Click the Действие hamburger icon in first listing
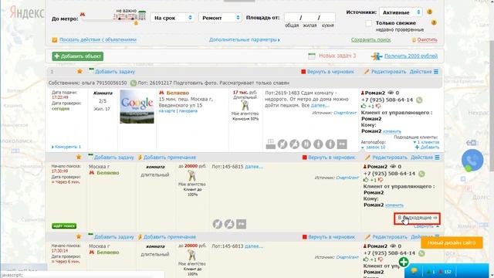Viewport: 494px width, 278px height. [x=436, y=72]
